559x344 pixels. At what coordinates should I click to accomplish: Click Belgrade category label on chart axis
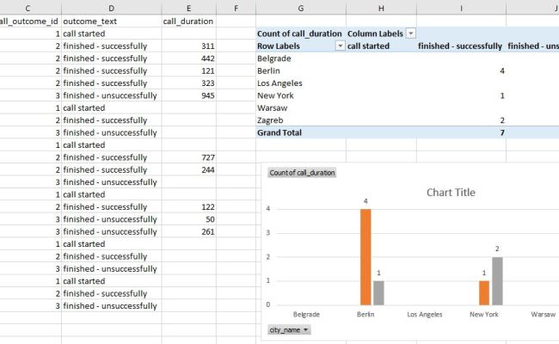(306, 315)
